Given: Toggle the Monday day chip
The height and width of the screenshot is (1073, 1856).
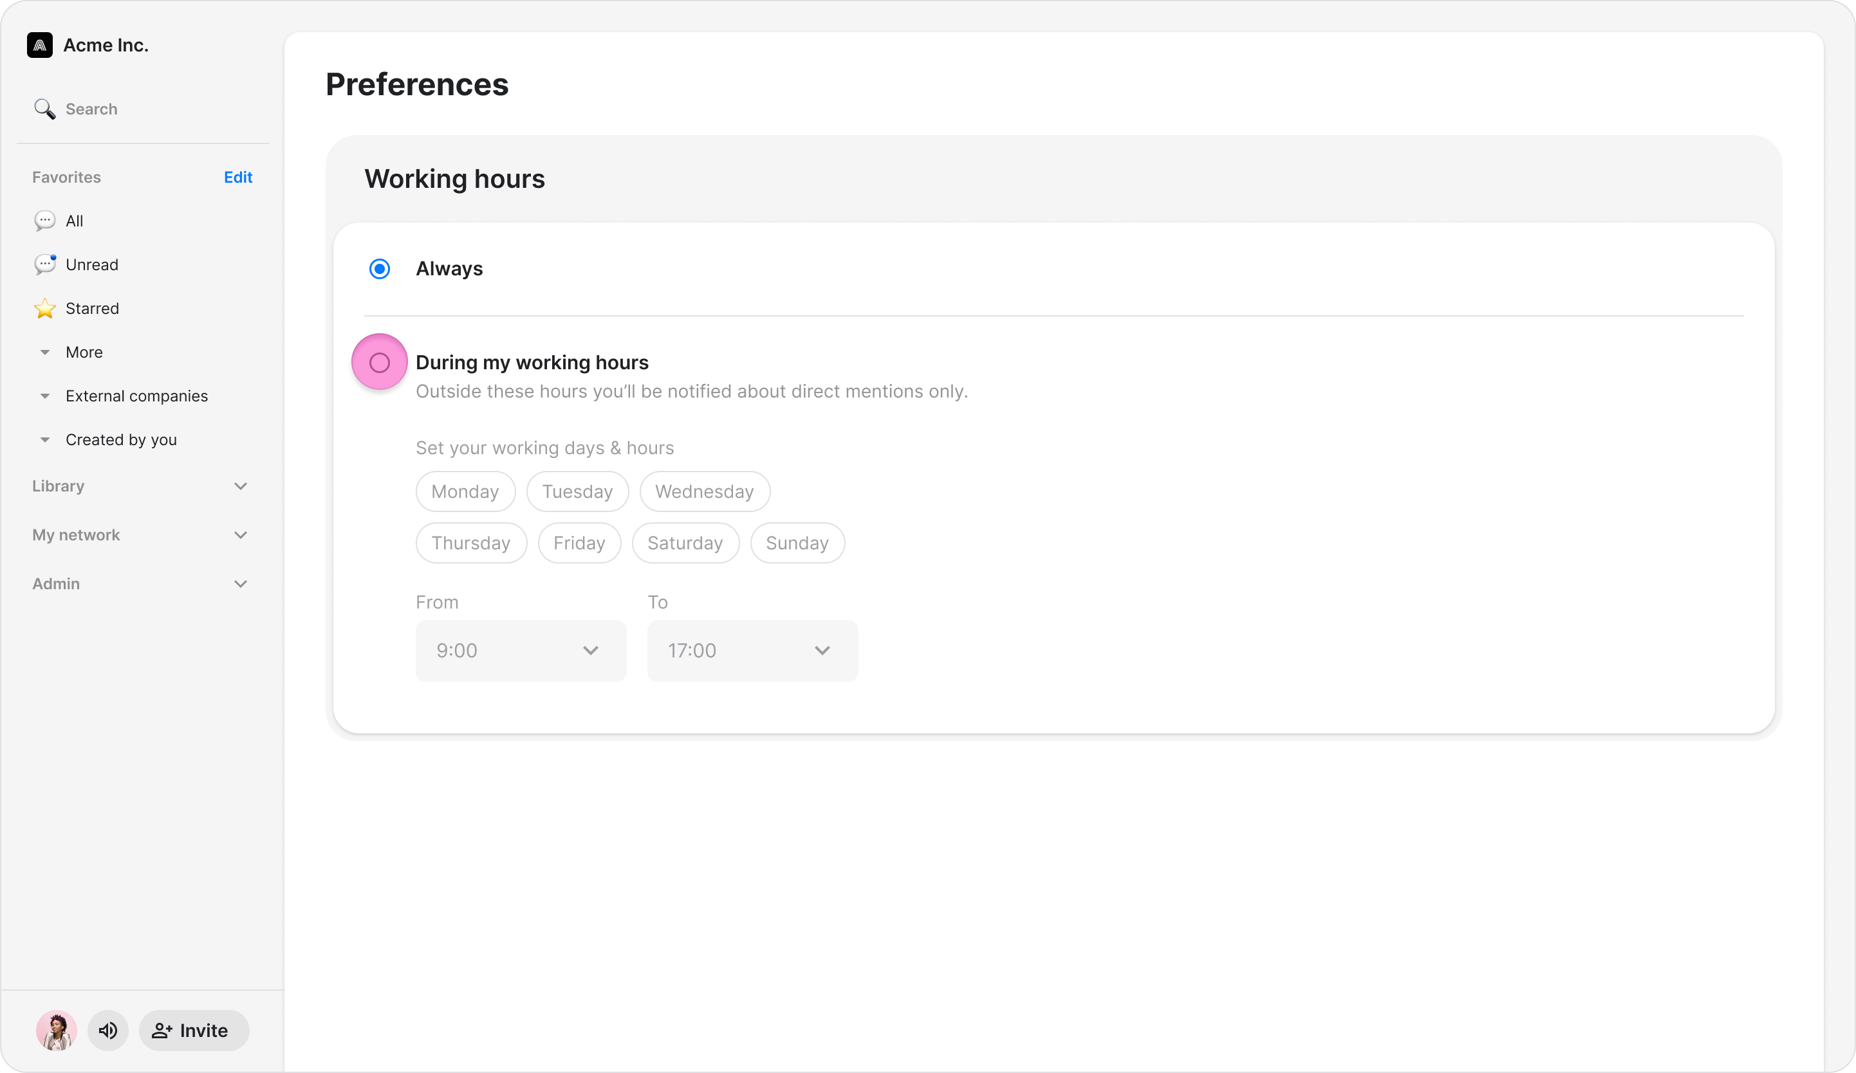Looking at the screenshot, I should [465, 491].
